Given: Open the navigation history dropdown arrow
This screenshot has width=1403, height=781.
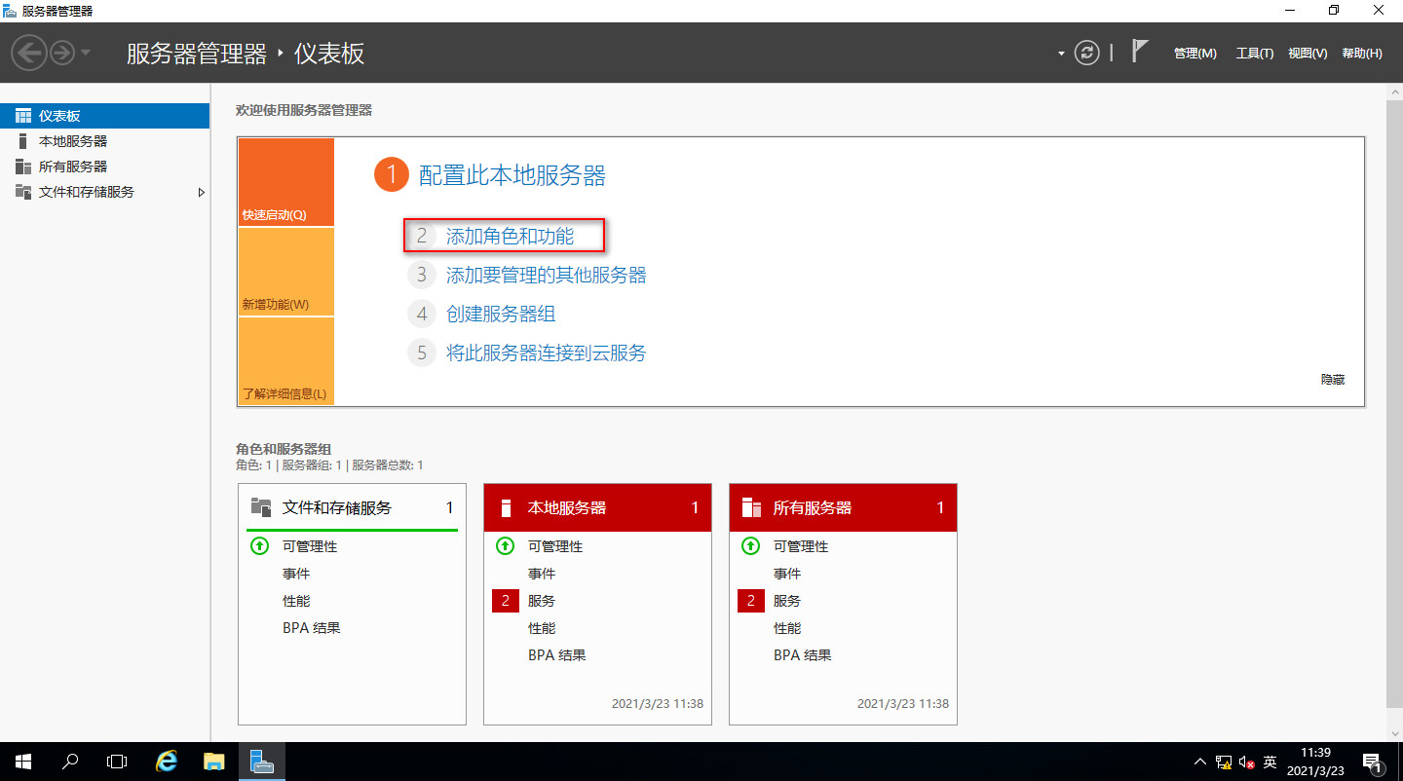Looking at the screenshot, I should coord(86,53).
